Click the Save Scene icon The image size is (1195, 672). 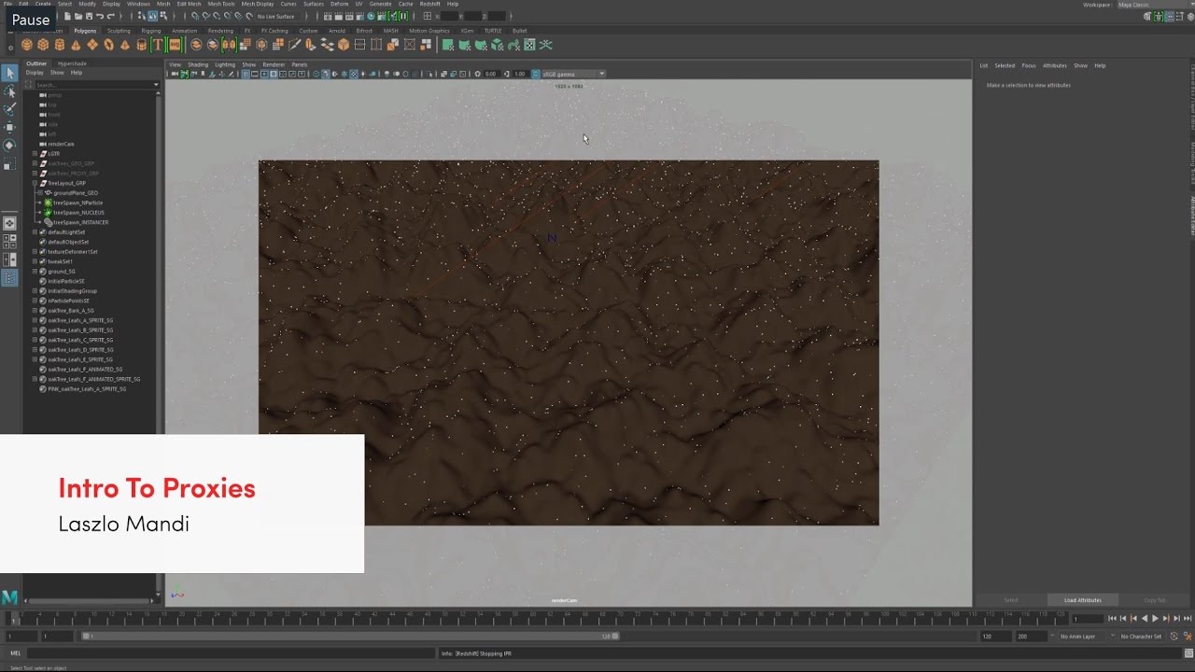(88, 16)
